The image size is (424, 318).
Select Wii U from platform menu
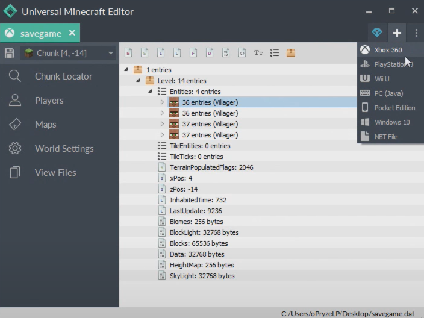[x=390, y=79]
